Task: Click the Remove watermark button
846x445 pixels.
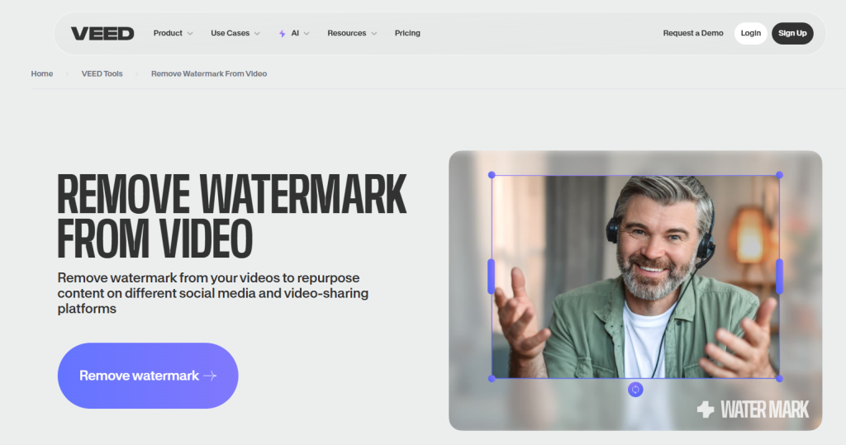Action: click(x=148, y=376)
